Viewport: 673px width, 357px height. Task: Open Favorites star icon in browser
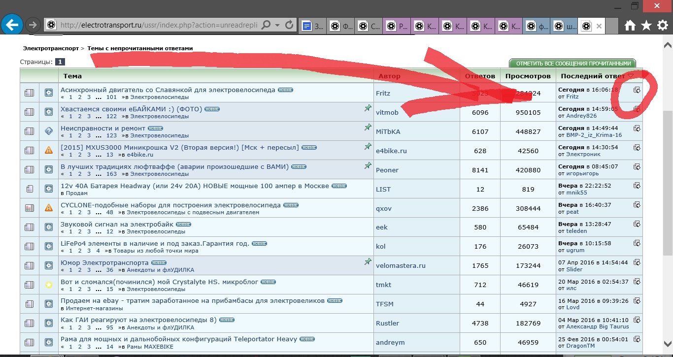point(646,25)
